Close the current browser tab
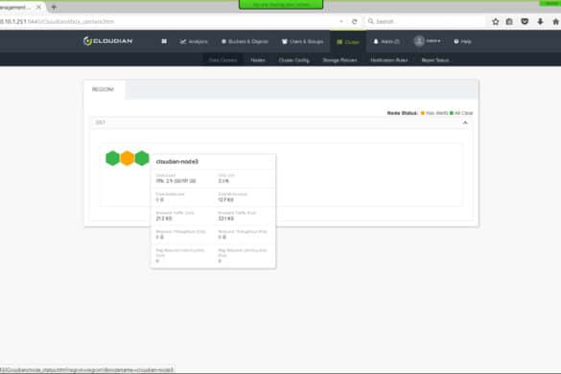This screenshot has height=374, width=561. point(38,7)
